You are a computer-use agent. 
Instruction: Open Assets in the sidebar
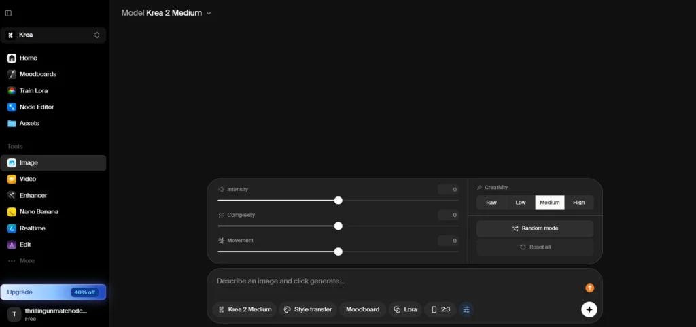click(x=53, y=123)
